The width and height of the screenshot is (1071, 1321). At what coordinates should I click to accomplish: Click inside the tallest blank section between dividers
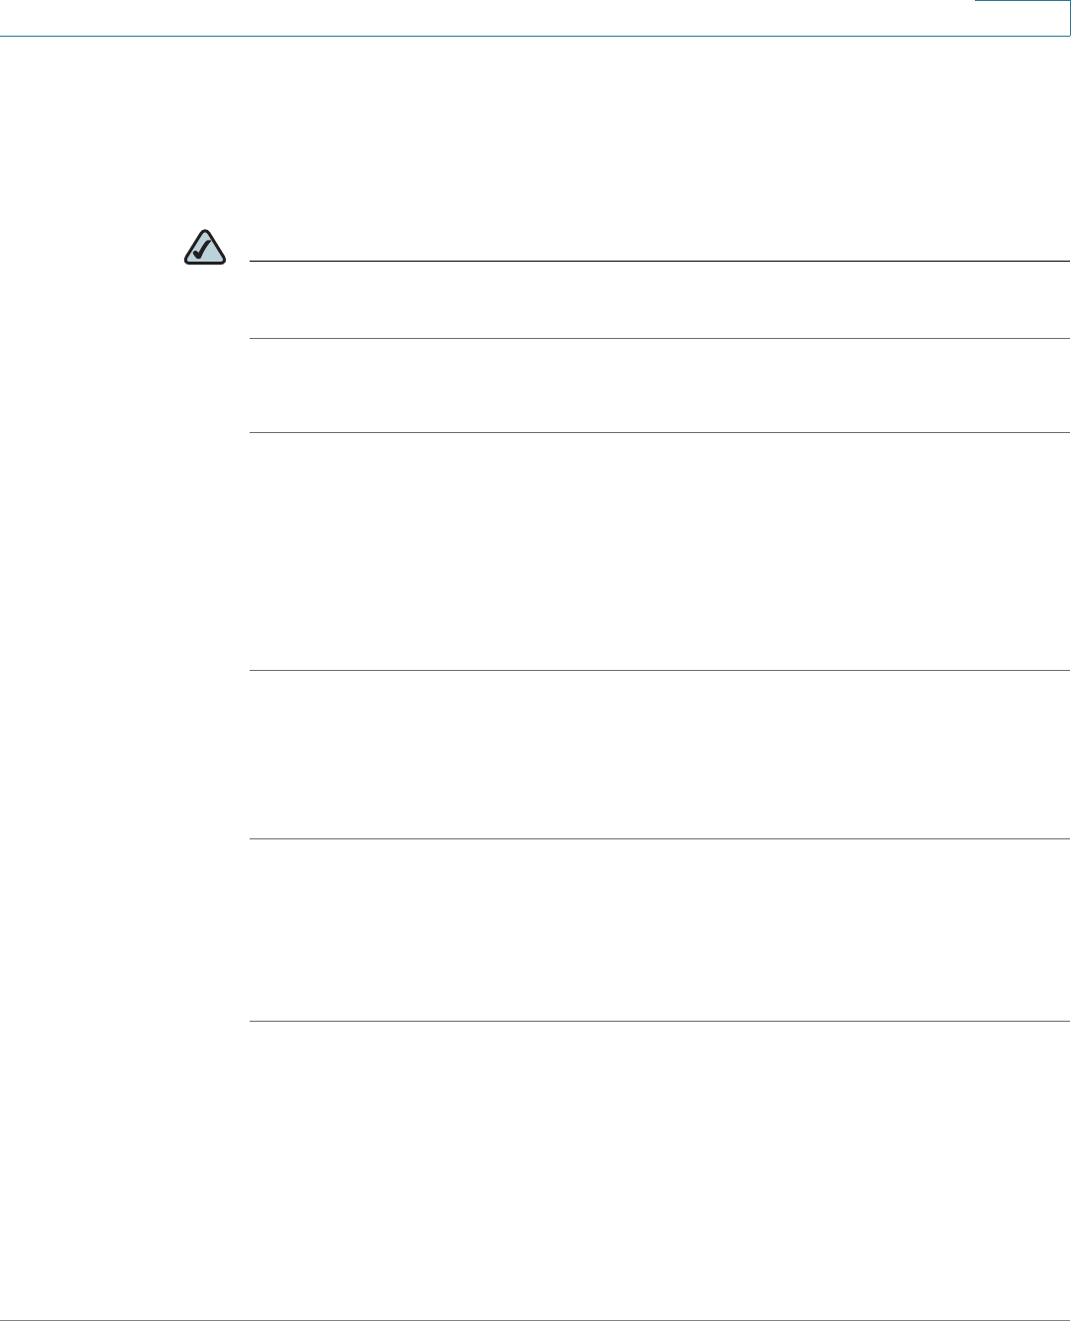point(658,551)
